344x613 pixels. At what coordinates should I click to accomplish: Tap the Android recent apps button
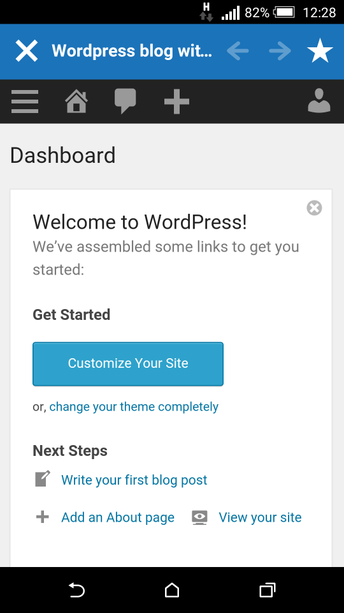(268, 589)
